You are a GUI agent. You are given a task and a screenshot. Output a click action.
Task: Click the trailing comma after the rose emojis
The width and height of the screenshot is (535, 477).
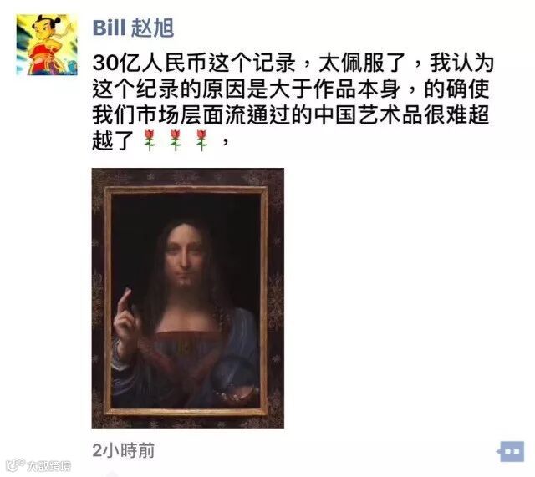pyautogui.click(x=225, y=142)
